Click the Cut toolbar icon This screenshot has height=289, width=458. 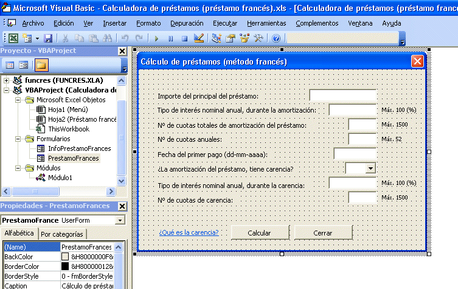pyautogui.click(x=66, y=38)
